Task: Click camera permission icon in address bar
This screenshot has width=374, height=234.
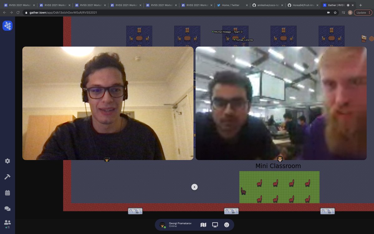Action: coord(328,12)
